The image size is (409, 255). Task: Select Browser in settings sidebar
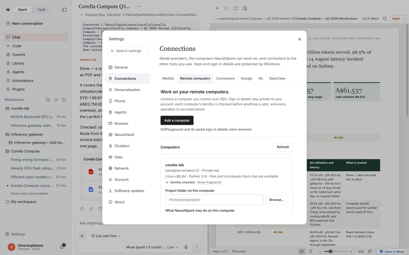pyautogui.click(x=128, y=123)
